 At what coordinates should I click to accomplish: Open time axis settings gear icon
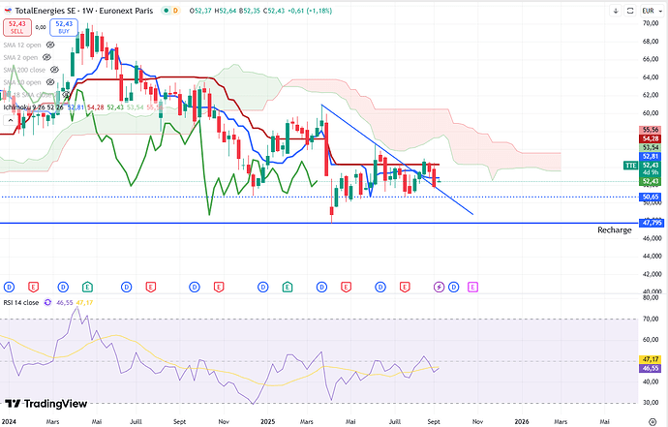coord(653,422)
